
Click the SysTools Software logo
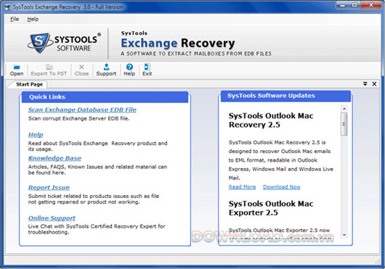coord(65,43)
